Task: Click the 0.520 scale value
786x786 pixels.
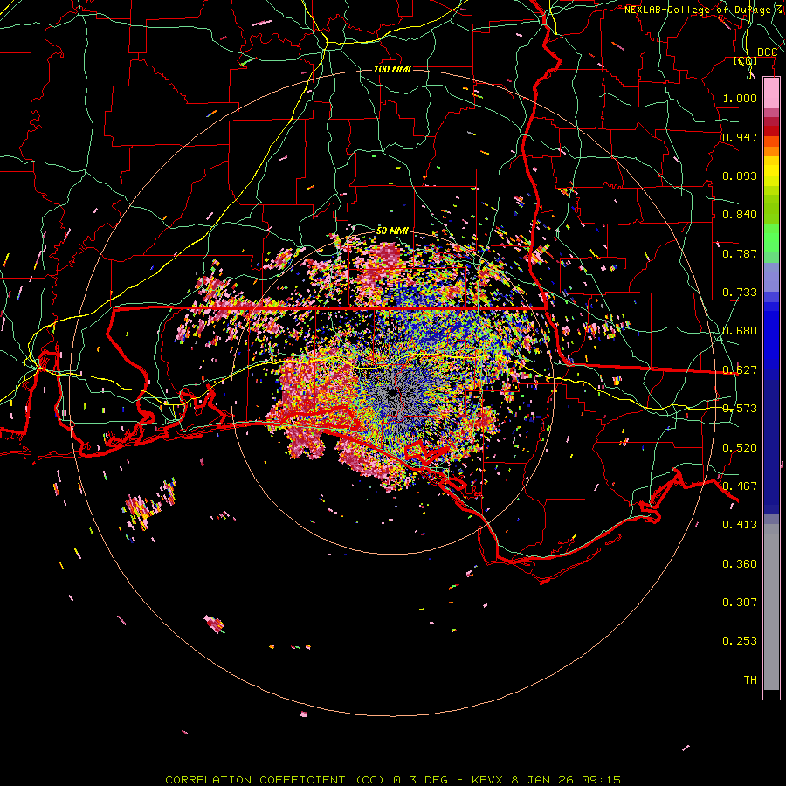Action: click(x=740, y=447)
